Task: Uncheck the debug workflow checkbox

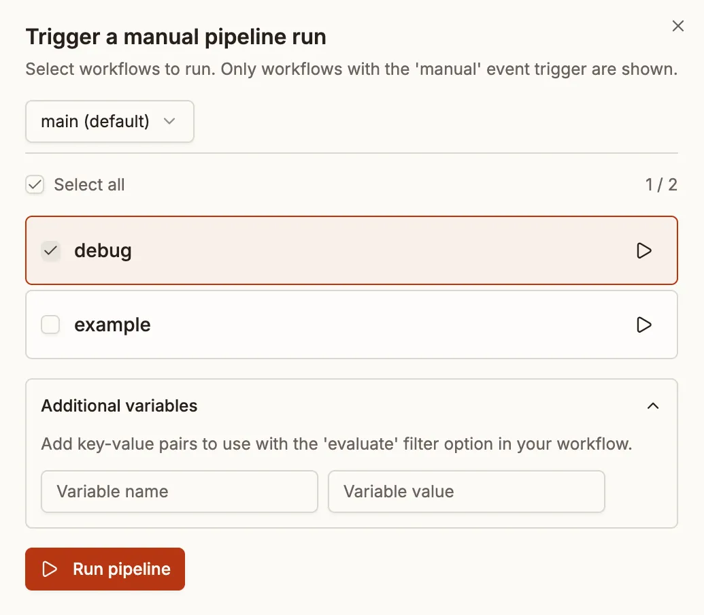Action: click(50, 250)
